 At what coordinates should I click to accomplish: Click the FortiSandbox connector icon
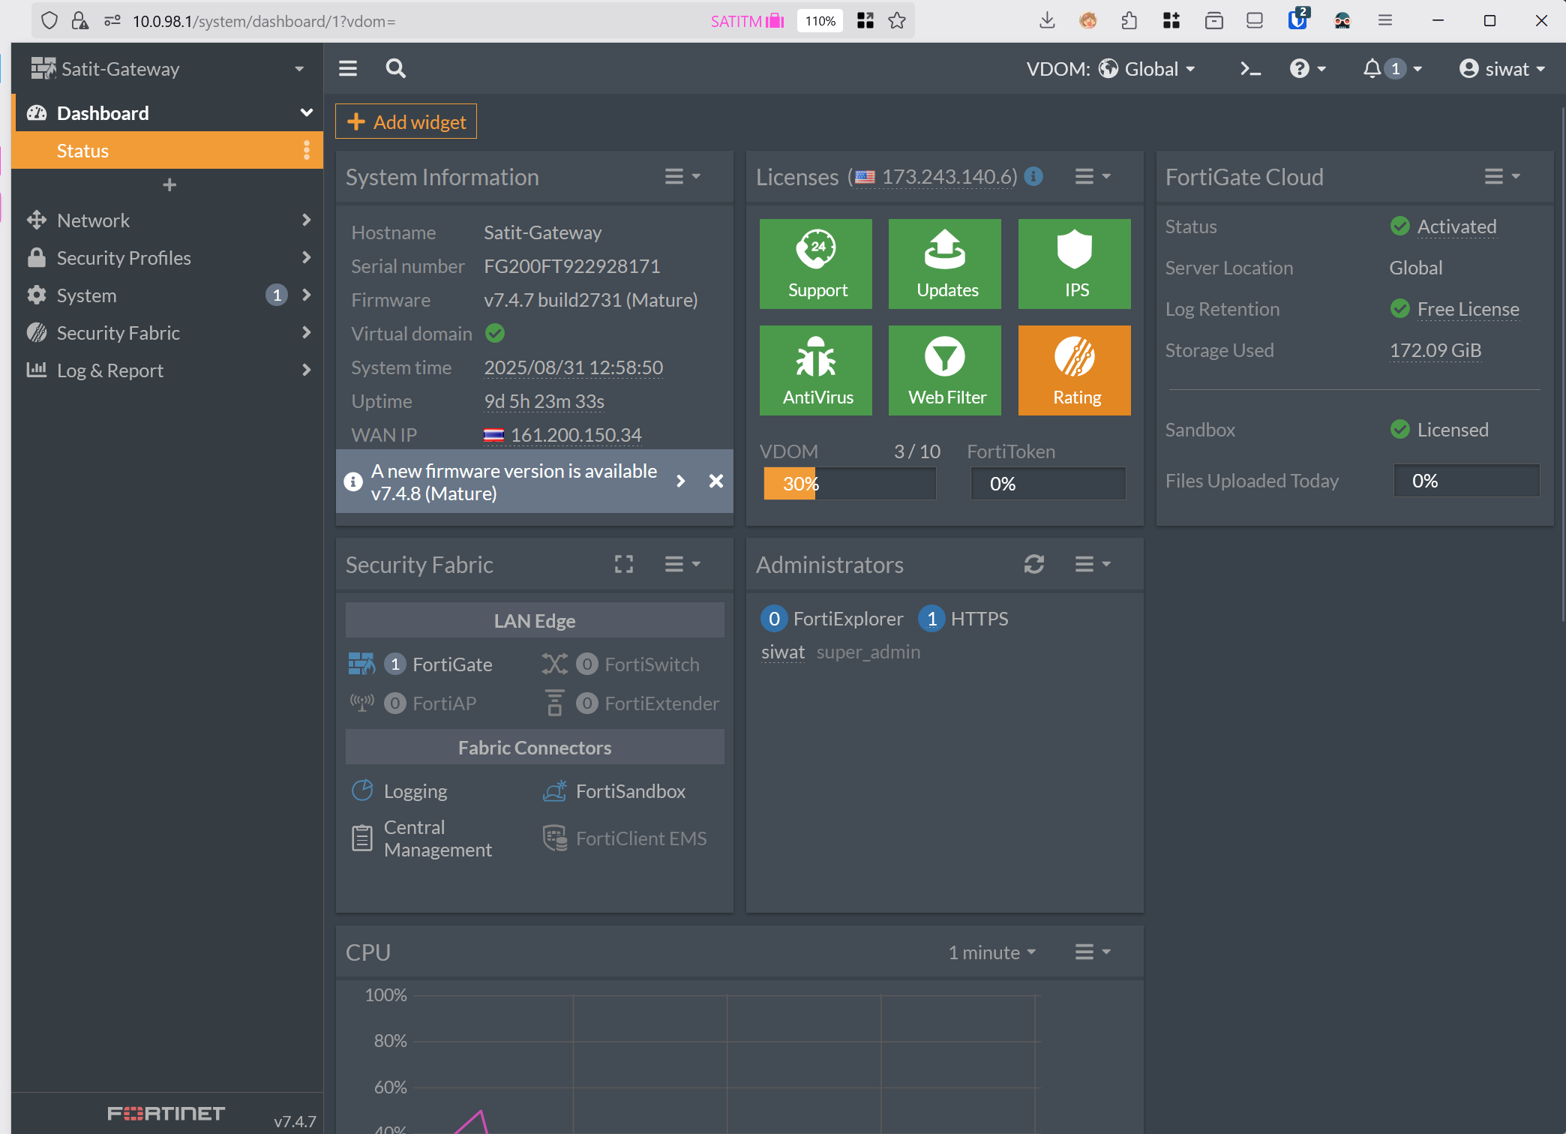tap(555, 791)
